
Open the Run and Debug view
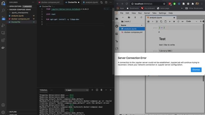point(3,25)
